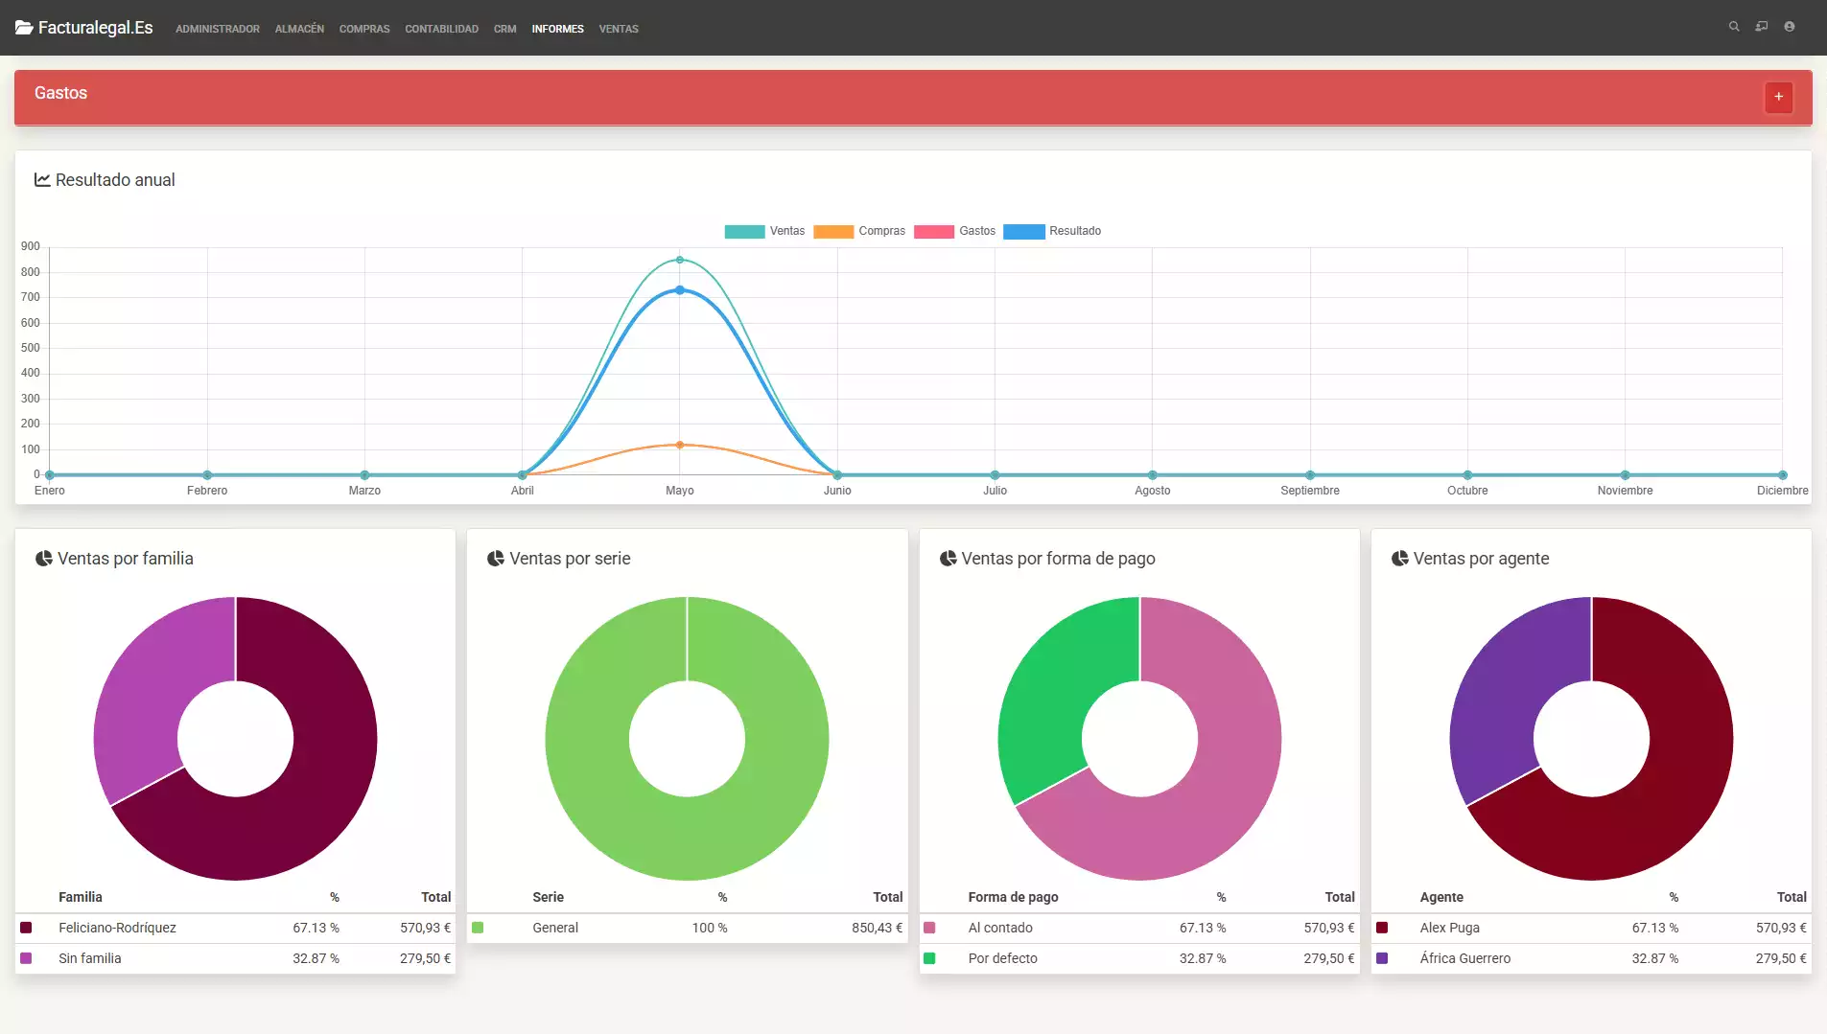Open the Informes menu
The height and width of the screenshot is (1034, 1827).
tap(557, 29)
